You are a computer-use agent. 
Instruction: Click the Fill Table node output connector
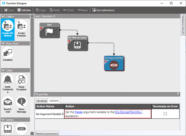point(89,43)
